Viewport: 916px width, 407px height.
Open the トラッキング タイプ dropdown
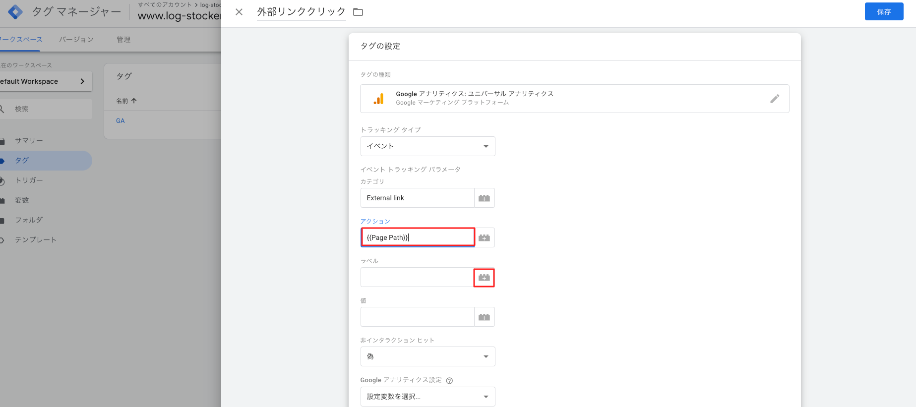tap(427, 146)
